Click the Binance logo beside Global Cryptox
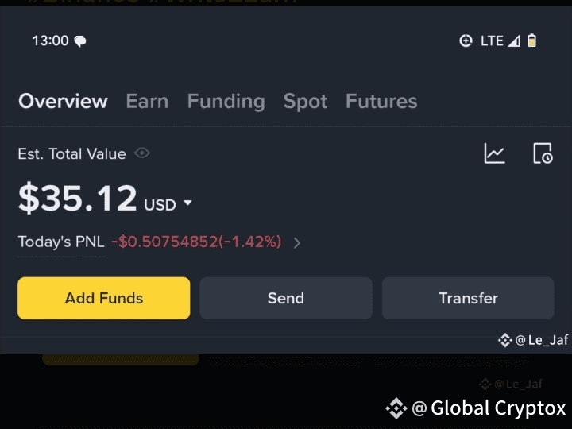This screenshot has height=429, width=572. click(396, 408)
